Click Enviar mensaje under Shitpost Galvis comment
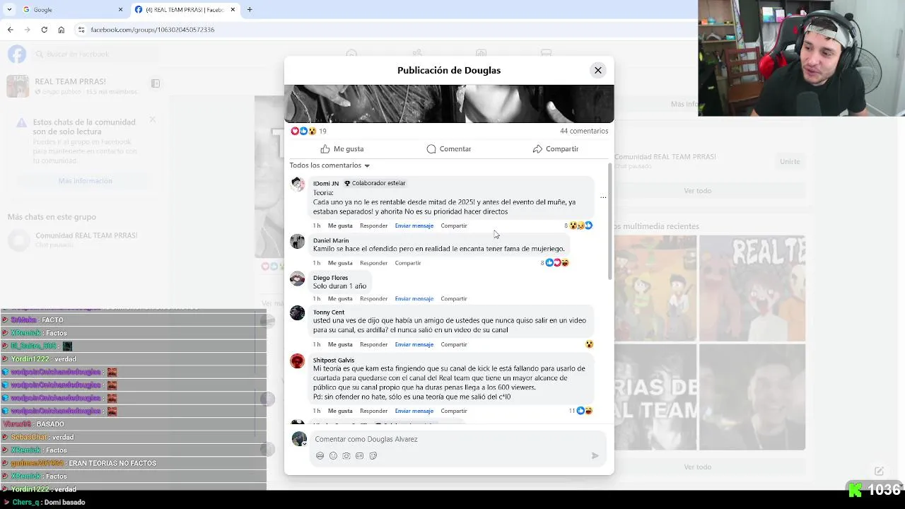Screen dimensions: 905x509 pos(414,411)
